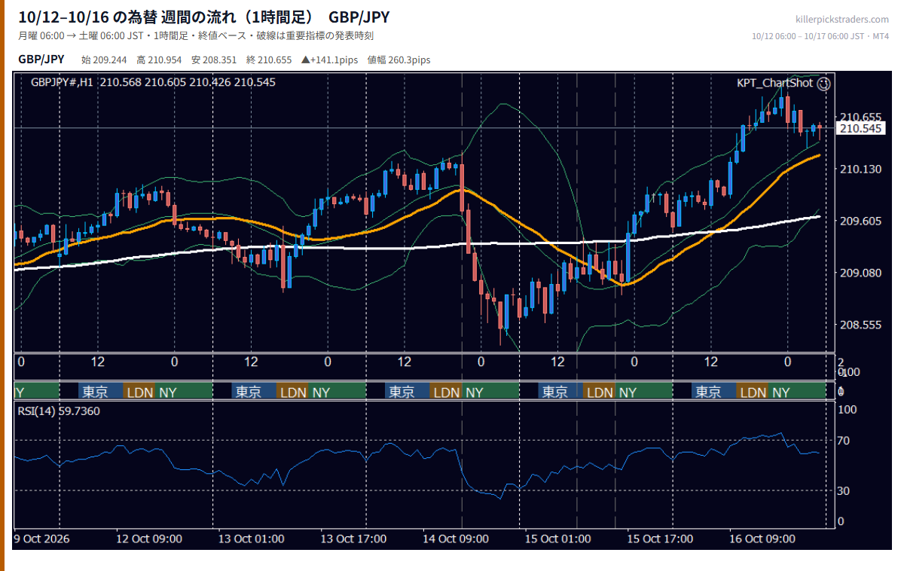The height and width of the screenshot is (571, 904).
Task: Click the 209.080 price axis label
Action: pos(860,273)
